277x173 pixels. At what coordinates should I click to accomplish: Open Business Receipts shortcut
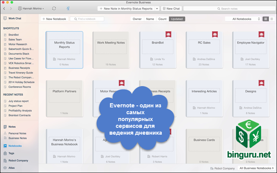click(19, 68)
